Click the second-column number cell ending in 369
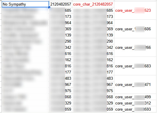 [x=60, y=29]
